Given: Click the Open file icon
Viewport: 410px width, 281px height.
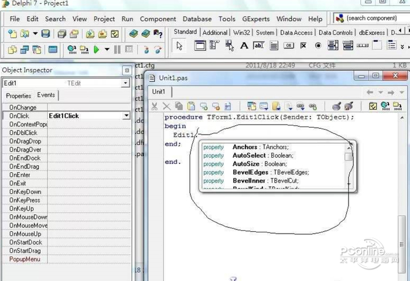Looking at the screenshot, I should [x=25, y=34].
